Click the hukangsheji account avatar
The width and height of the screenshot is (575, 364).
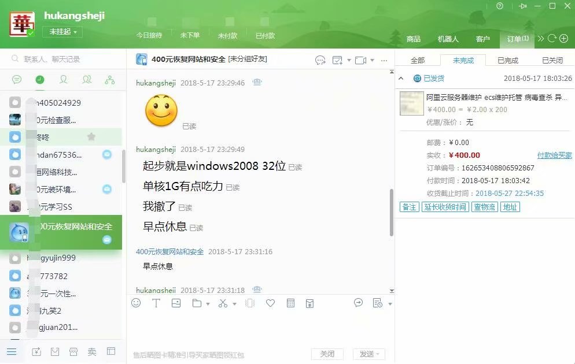point(22,24)
